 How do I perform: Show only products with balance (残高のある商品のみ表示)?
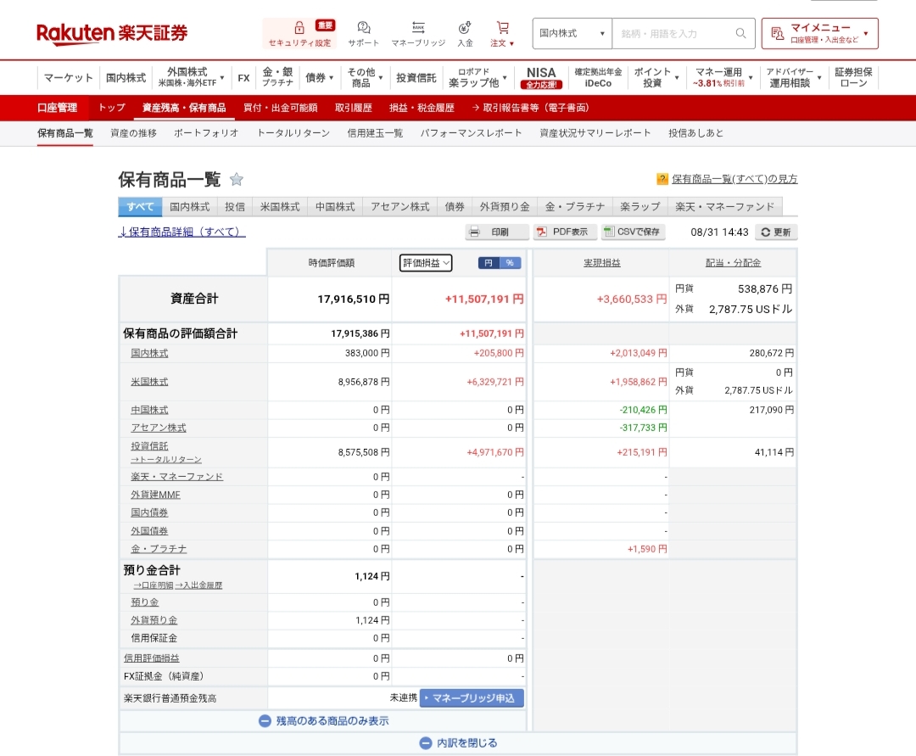click(x=323, y=720)
